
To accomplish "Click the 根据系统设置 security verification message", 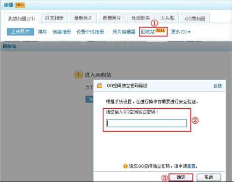I will click(x=152, y=102).
